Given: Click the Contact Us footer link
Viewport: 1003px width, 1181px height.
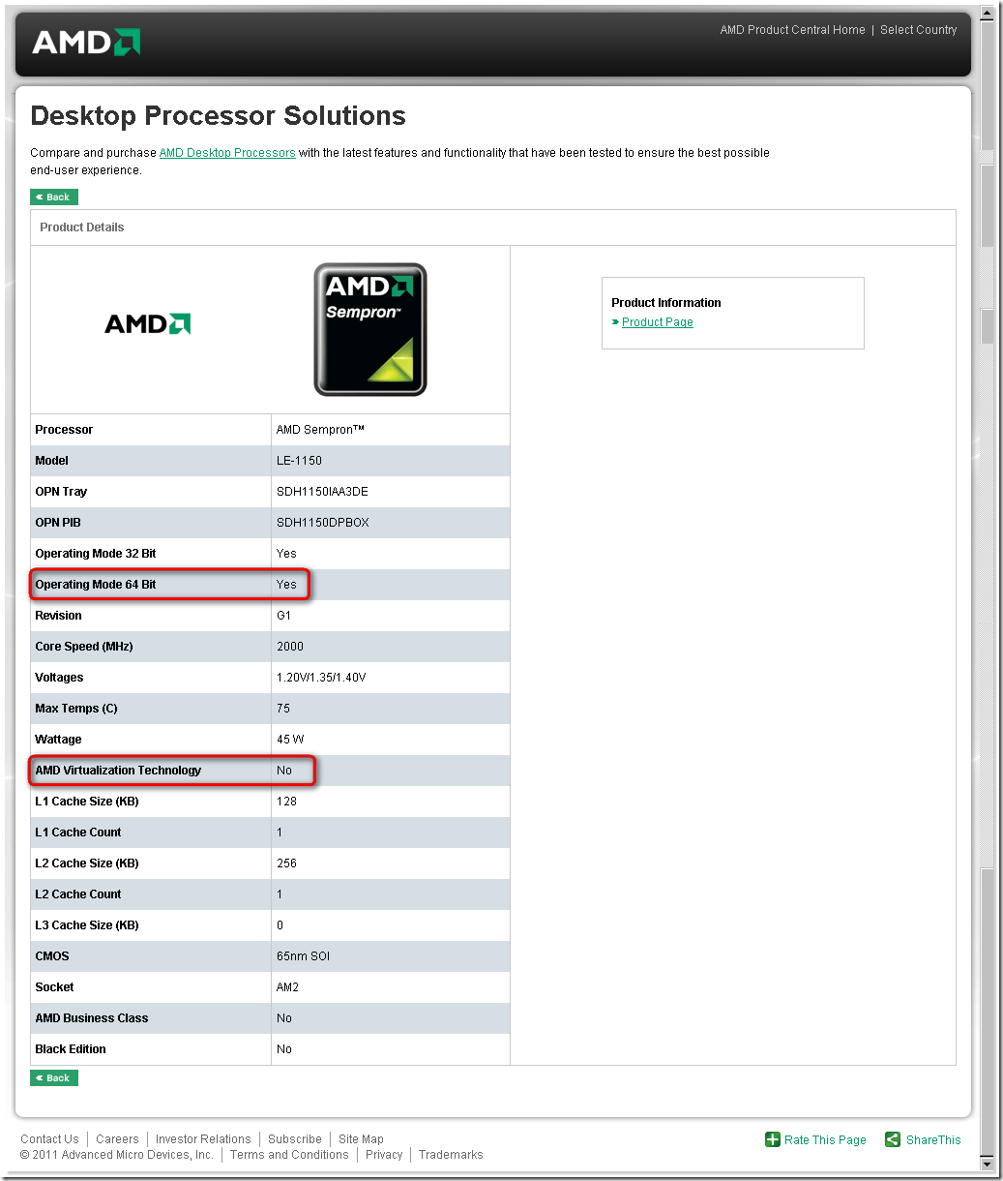Looking at the screenshot, I should coord(49,1139).
